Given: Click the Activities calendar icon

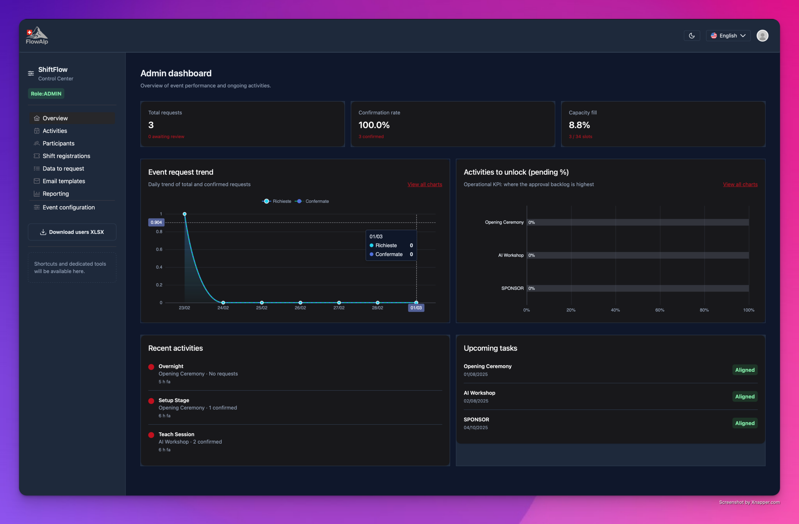Looking at the screenshot, I should (x=37, y=131).
